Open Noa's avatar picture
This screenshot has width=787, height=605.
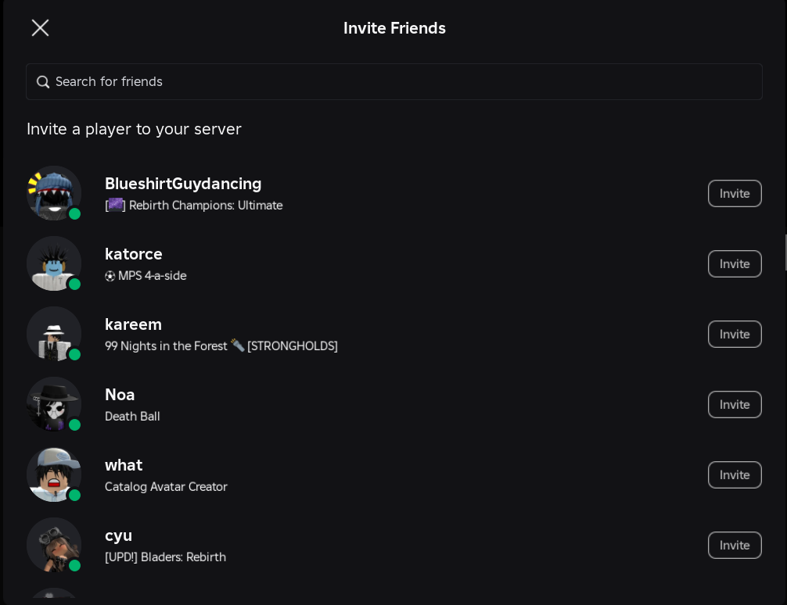point(54,404)
